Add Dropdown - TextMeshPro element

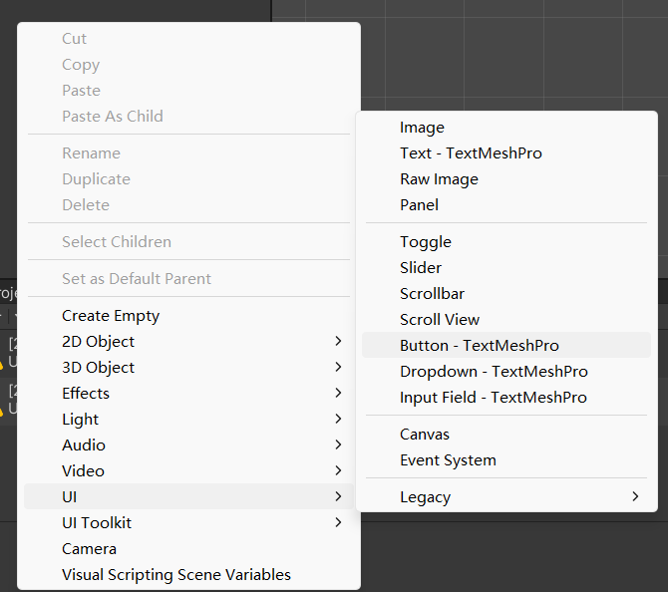click(494, 372)
